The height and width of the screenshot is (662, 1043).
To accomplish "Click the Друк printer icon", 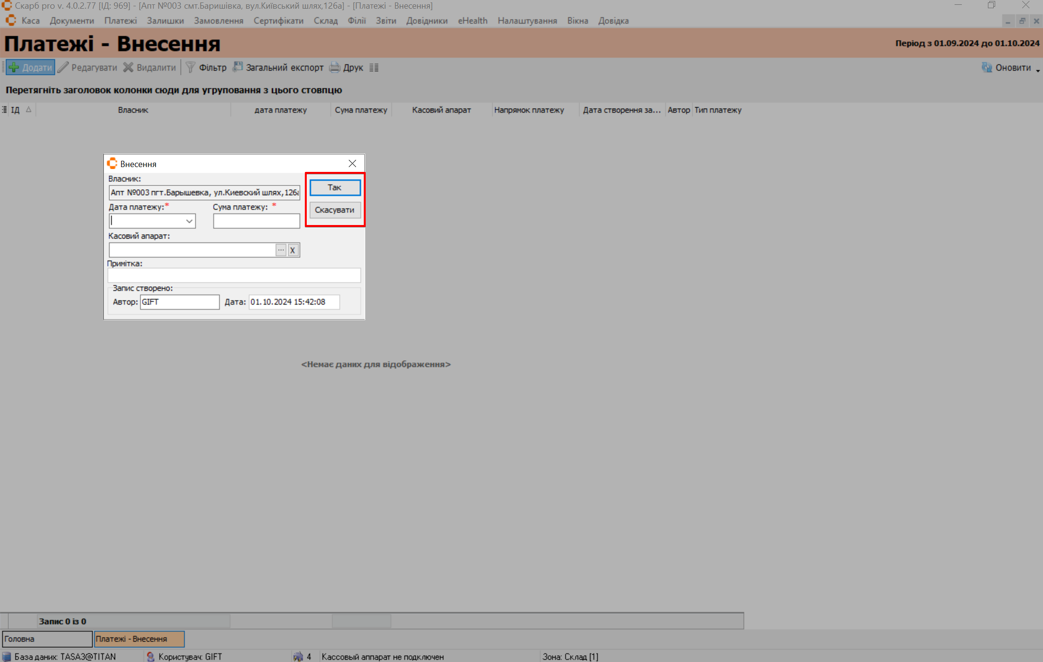I will tap(334, 68).
